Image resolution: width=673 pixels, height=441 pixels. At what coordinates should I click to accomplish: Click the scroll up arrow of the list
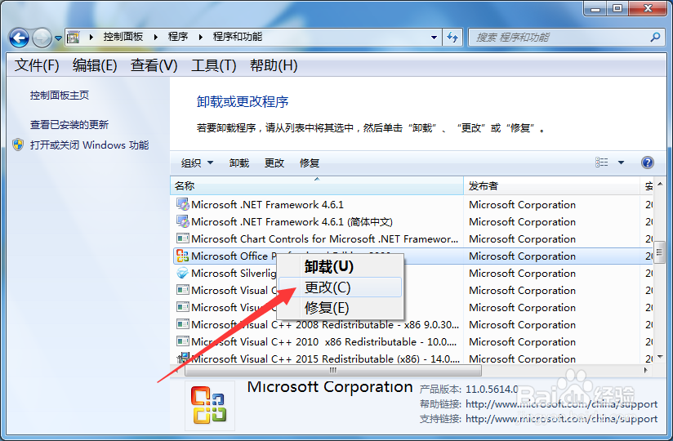660,184
